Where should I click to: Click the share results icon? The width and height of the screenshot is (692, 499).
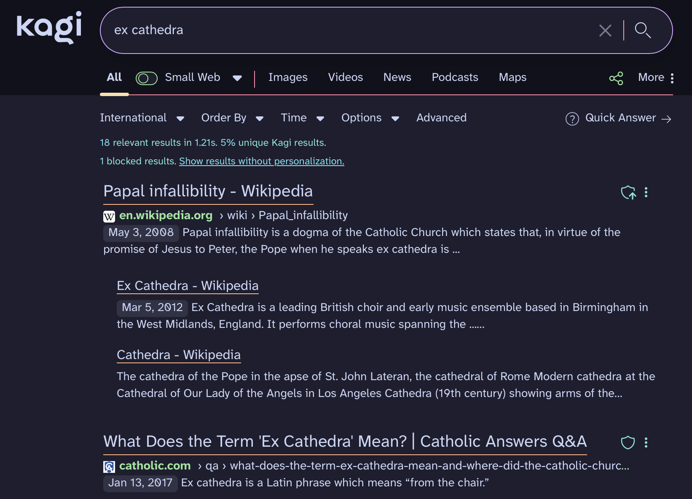click(x=616, y=78)
